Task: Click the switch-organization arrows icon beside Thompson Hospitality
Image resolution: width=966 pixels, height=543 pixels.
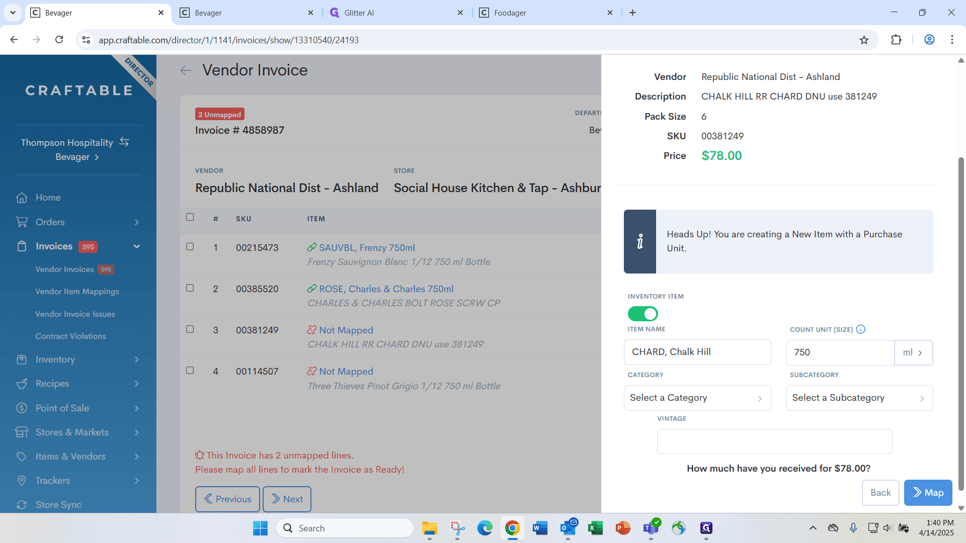Action: (x=124, y=142)
